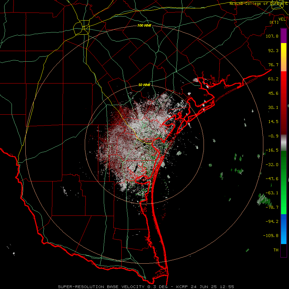Click the 107.8 velocity scale value
The width and height of the screenshot is (289, 289).
272,36
